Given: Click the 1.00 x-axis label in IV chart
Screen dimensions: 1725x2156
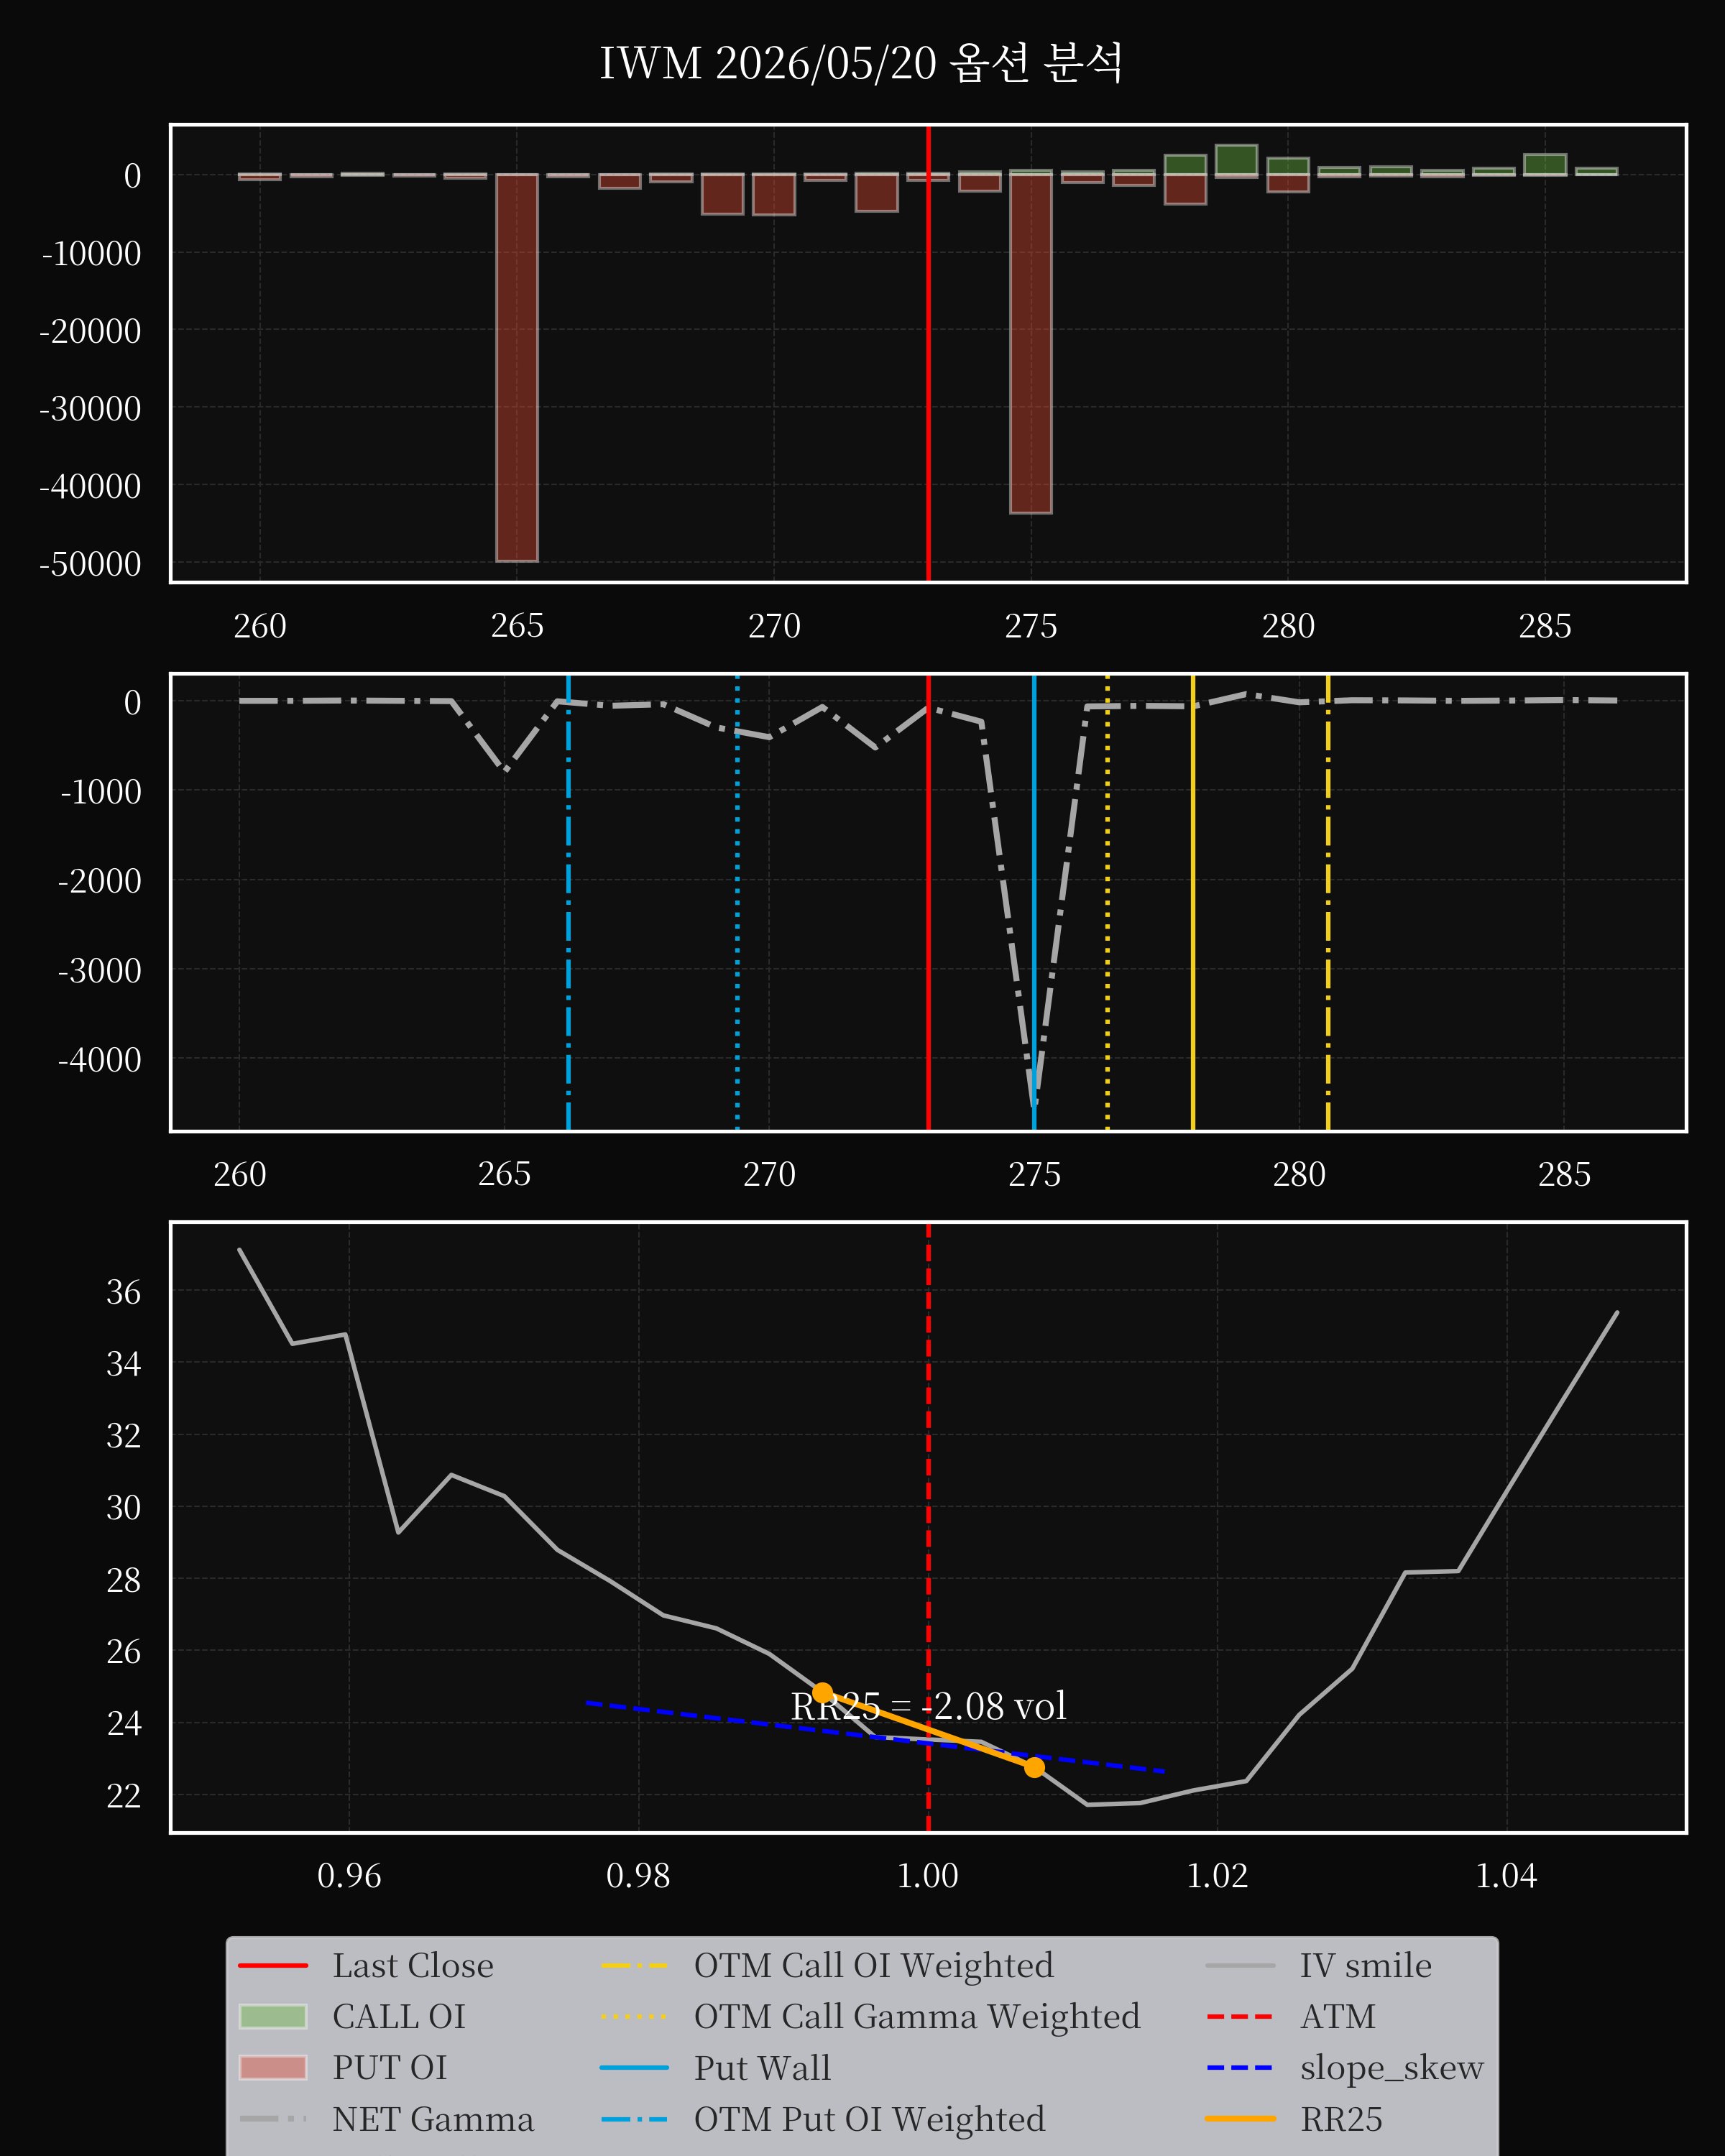Looking at the screenshot, I should 927,1874.
